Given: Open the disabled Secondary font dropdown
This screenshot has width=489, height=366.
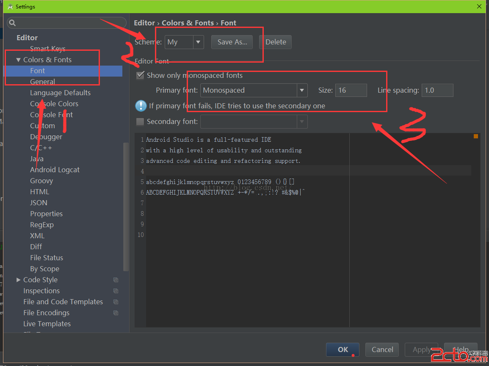Looking at the screenshot, I should pos(254,121).
